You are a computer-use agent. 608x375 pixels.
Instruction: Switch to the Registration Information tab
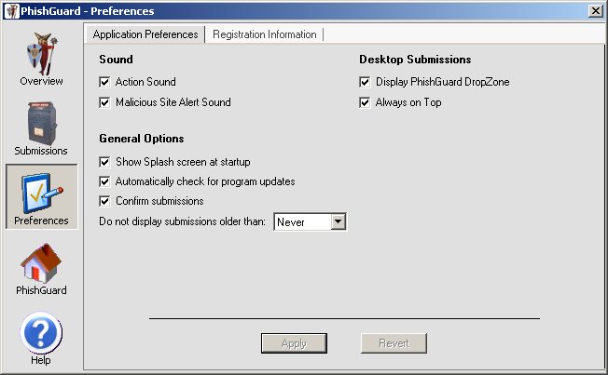pos(265,34)
